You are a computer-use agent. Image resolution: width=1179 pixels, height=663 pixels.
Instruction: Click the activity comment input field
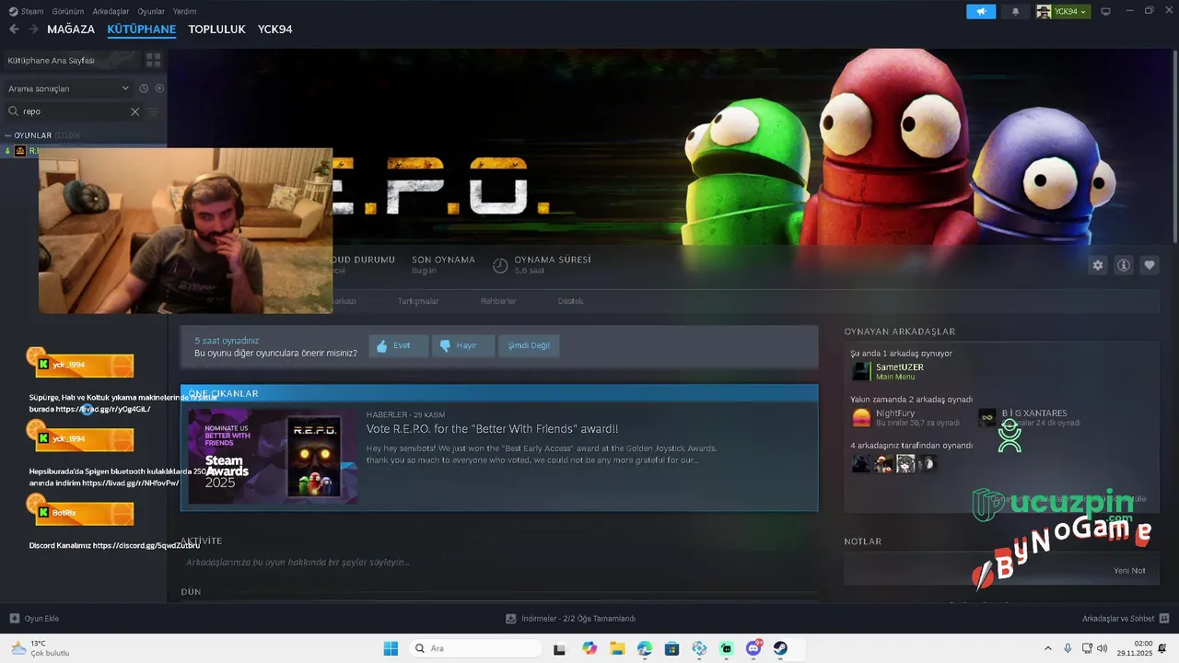[497, 562]
